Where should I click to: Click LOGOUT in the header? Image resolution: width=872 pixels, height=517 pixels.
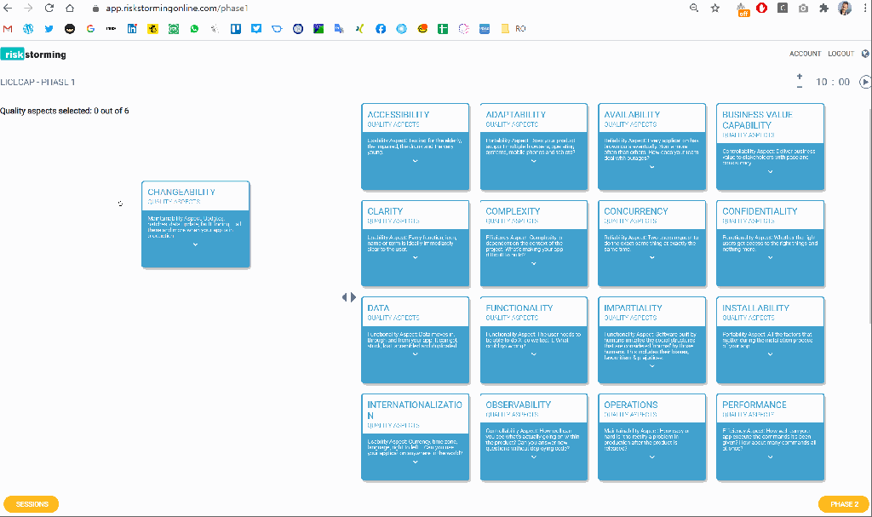pos(840,54)
